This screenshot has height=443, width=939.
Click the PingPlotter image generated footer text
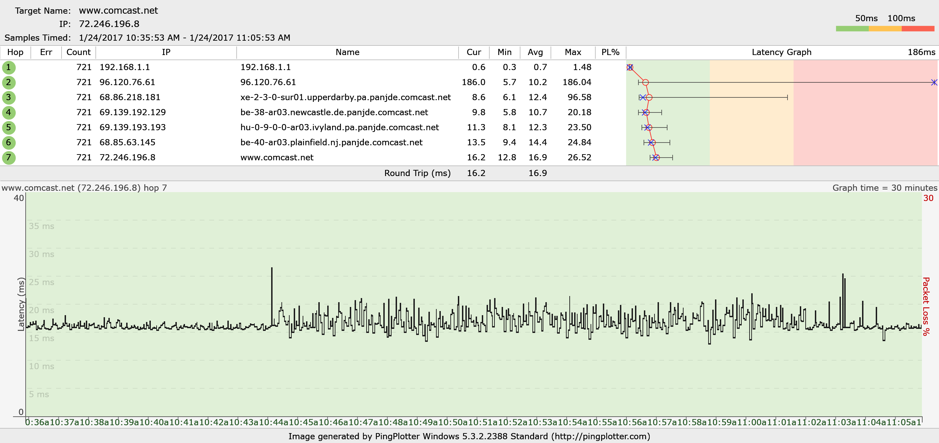click(x=469, y=436)
